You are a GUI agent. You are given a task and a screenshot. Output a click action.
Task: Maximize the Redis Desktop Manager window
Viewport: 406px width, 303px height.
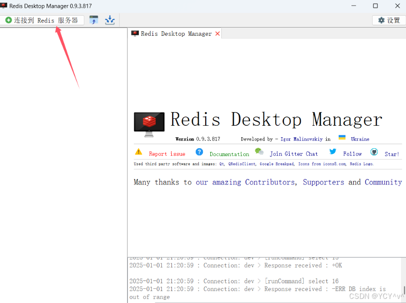[375, 6]
